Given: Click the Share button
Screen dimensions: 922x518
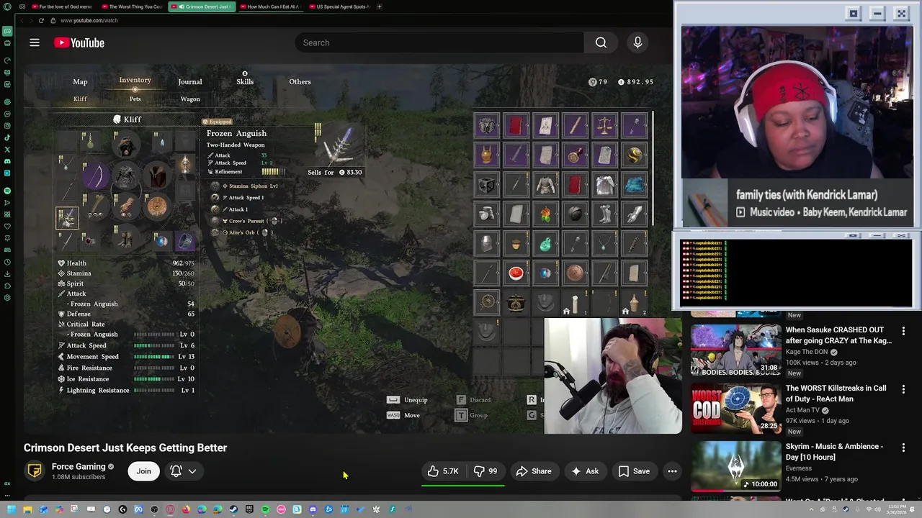Looking at the screenshot, I should [534, 471].
